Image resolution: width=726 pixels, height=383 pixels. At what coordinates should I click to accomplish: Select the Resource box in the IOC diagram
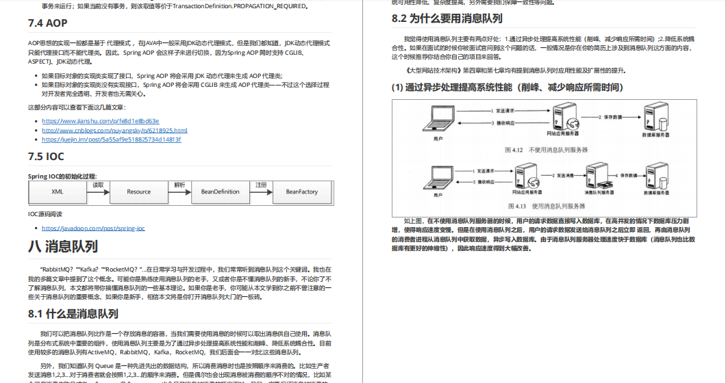click(139, 192)
